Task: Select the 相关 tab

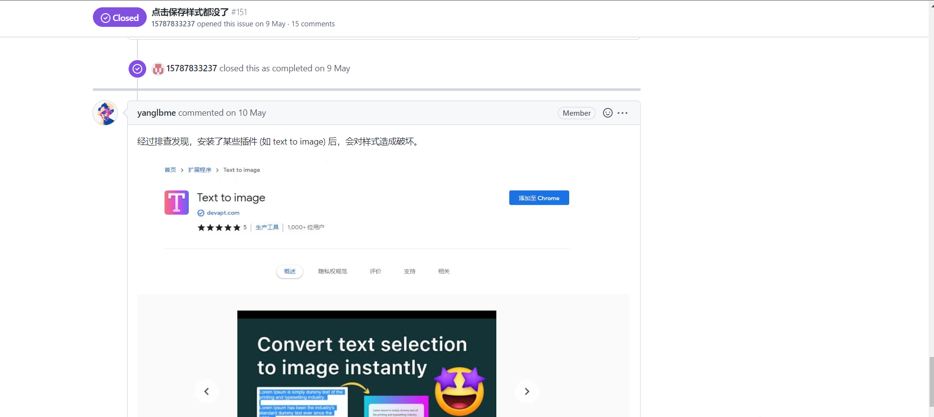Action: pos(444,271)
